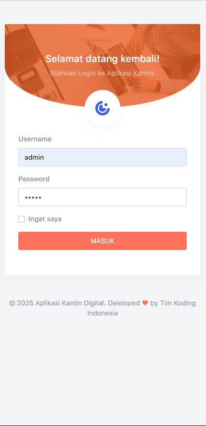Focus the Username field containing admin
206x426 pixels.
pos(103,157)
